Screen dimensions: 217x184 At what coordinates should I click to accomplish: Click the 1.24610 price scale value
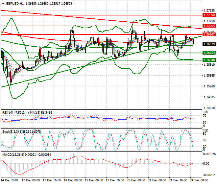tap(209, 108)
